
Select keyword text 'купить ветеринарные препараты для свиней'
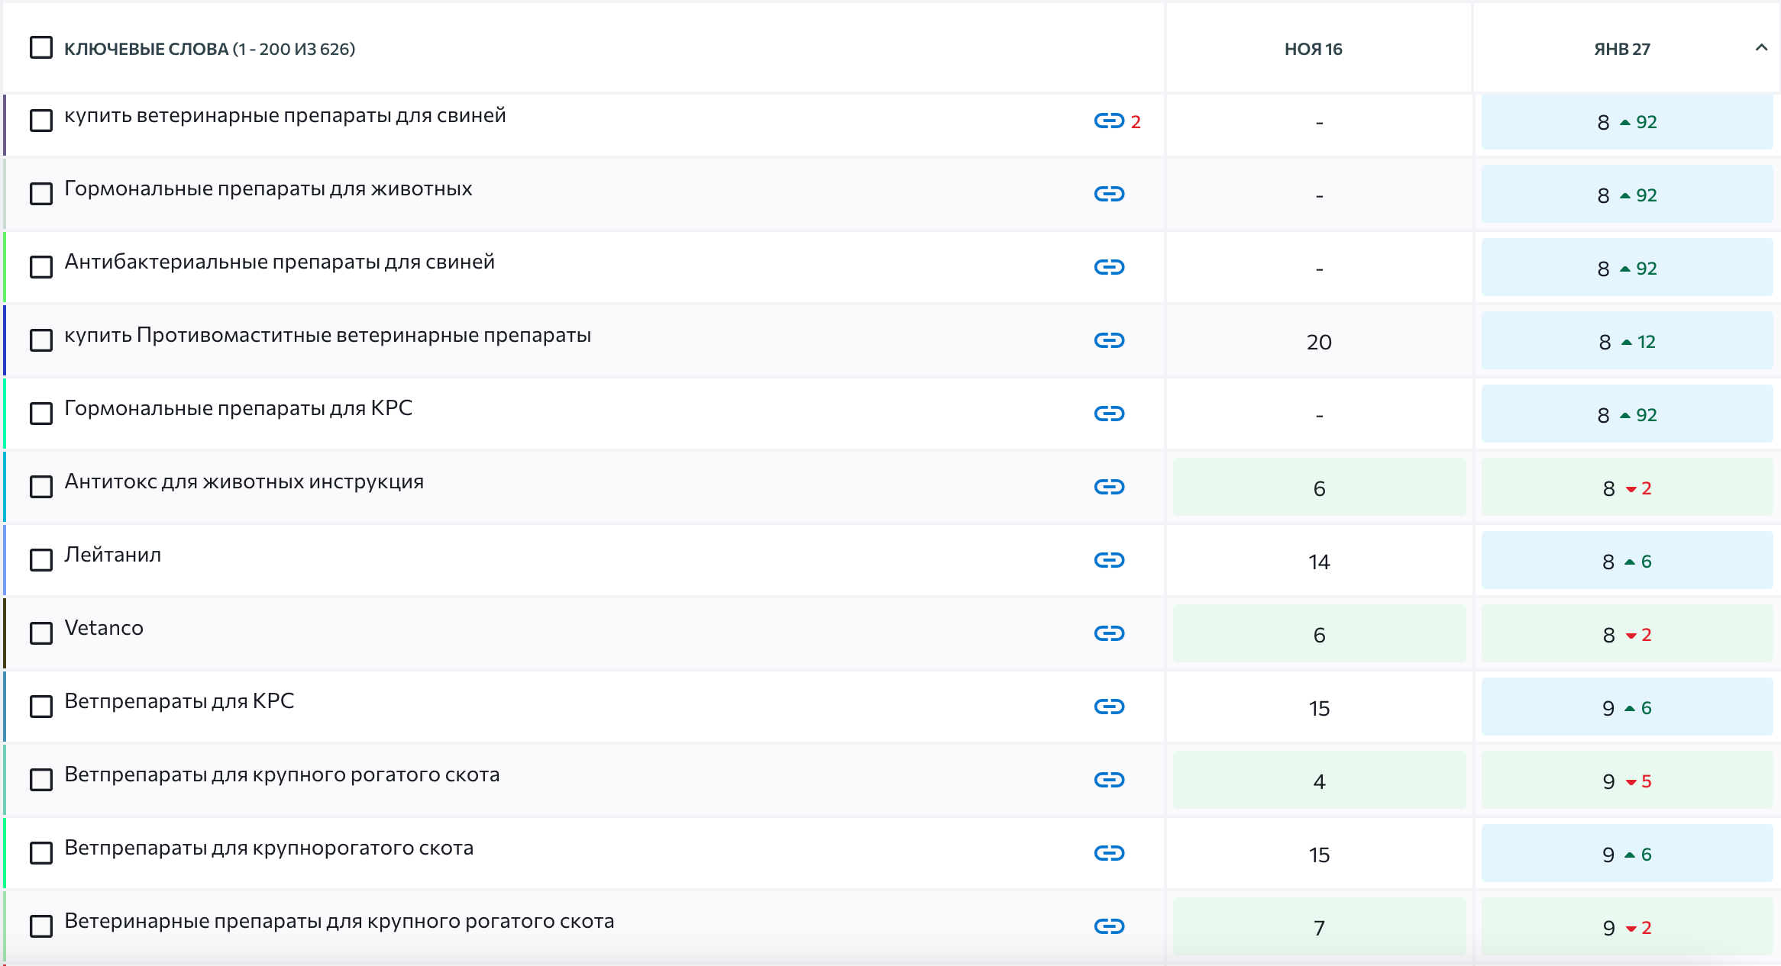285,116
